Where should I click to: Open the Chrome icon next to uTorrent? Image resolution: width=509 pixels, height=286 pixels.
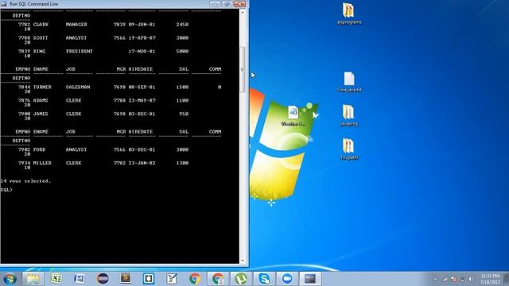tap(218, 279)
